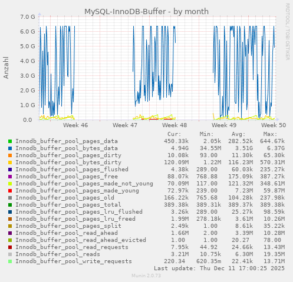Screen dimensions: 293x282
Task: Click the Innodb_buffer_pool_pages_flushed legend label
Action: tap(72, 170)
